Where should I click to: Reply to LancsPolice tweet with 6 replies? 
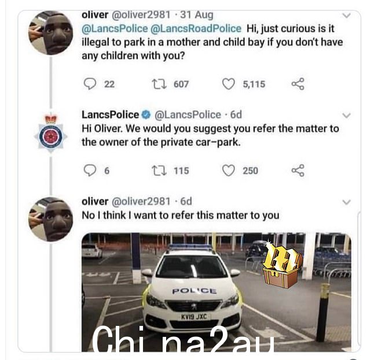90,170
